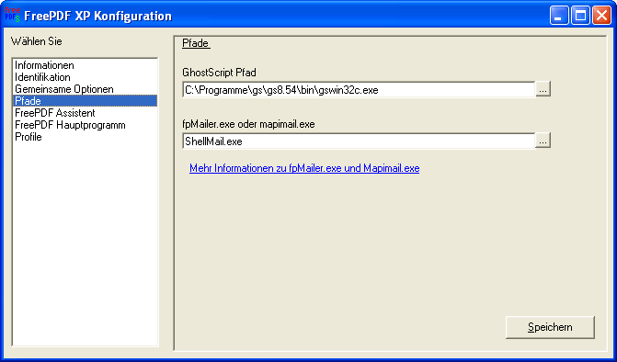The width and height of the screenshot is (617, 362).
Task: Select the highlighted Pfade list entry
Action: click(x=85, y=101)
